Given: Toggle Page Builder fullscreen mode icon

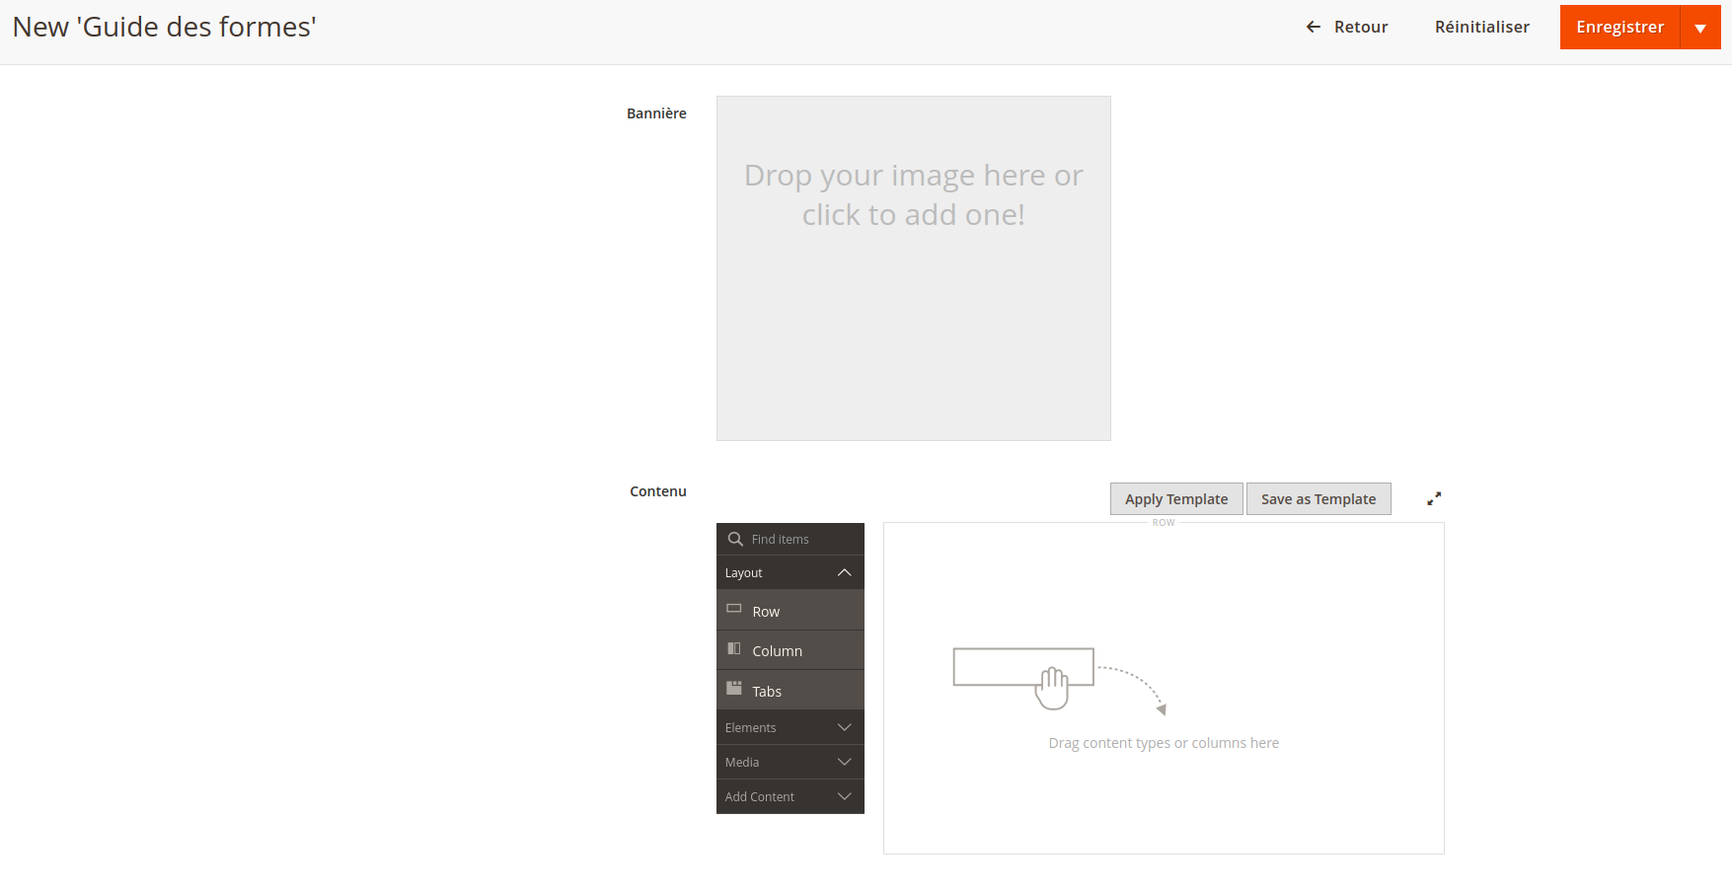Looking at the screenshot, I should tap(1434, 499).
